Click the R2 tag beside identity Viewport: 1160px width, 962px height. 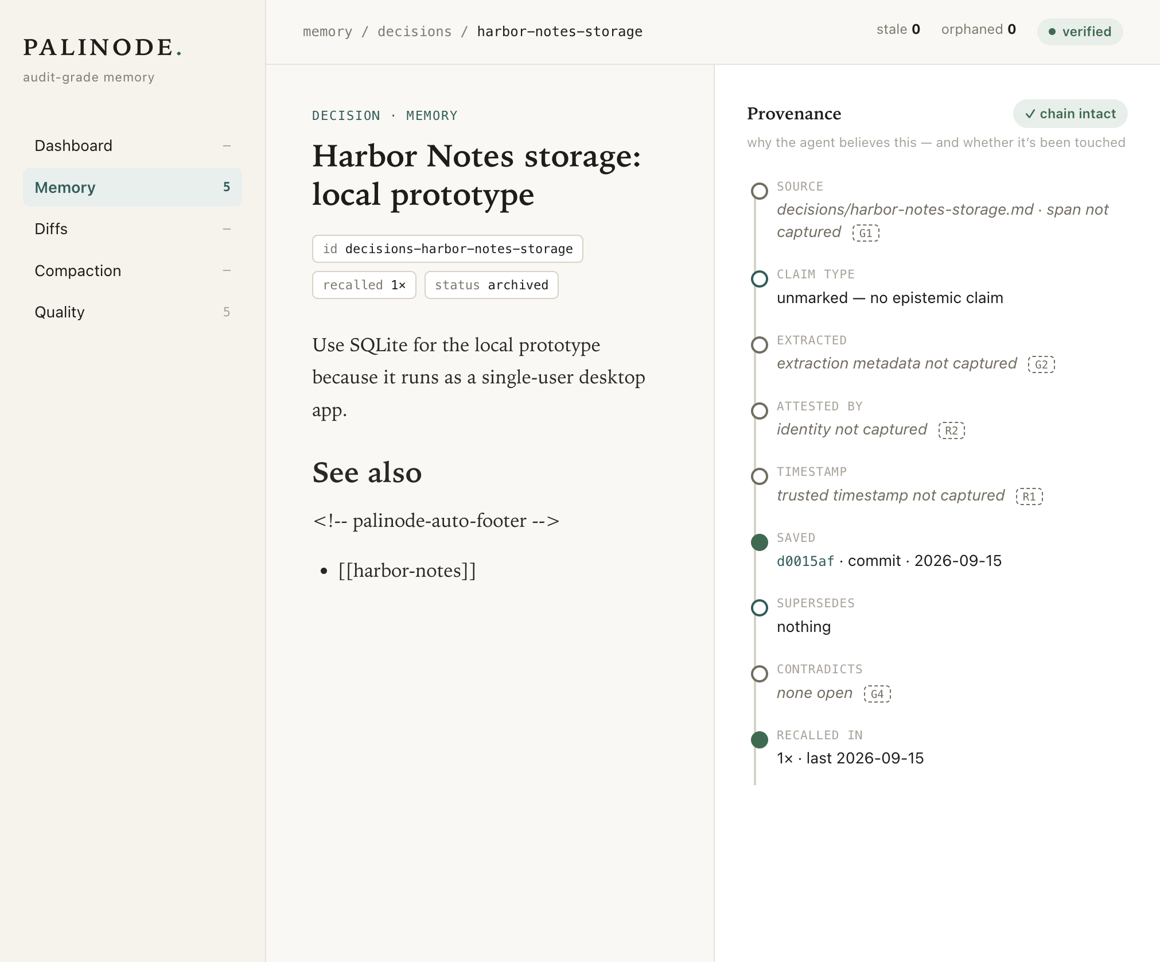952,430
